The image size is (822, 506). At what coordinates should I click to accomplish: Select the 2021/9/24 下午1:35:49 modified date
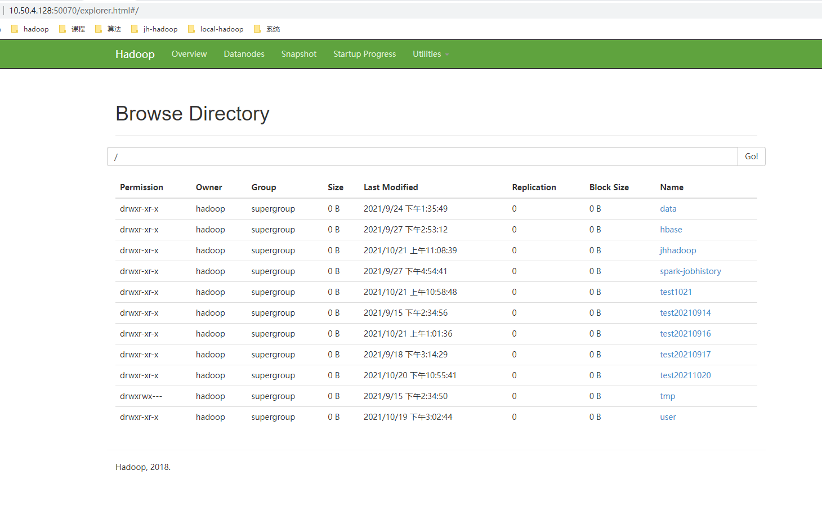[x=405, y=209]
